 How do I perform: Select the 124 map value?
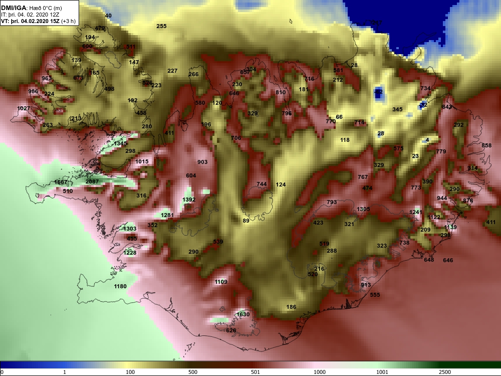point(281,184)
